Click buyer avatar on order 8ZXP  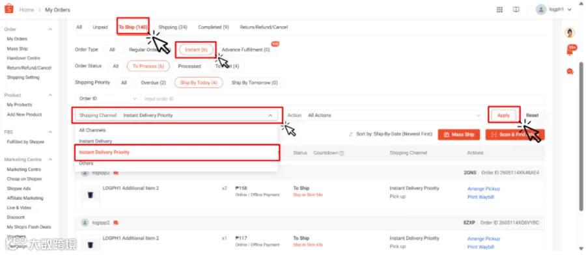pyautogui.click(x=85, y=222)
